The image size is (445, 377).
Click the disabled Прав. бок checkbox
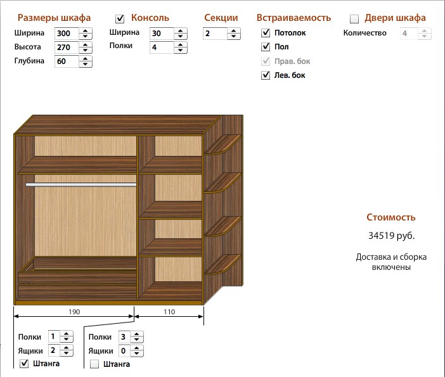pyautogui.click(x=266, y=61)
